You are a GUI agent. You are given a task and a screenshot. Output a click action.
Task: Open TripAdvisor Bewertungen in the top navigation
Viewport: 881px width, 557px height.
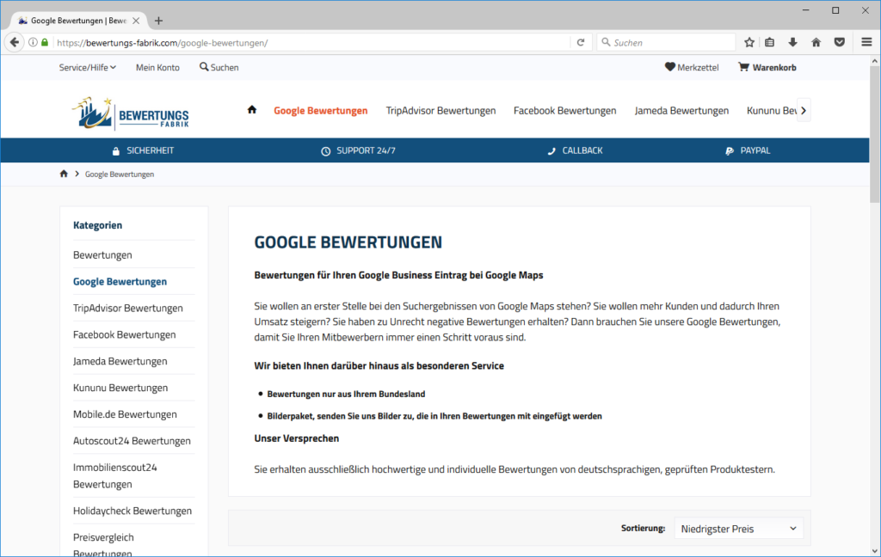440,111
